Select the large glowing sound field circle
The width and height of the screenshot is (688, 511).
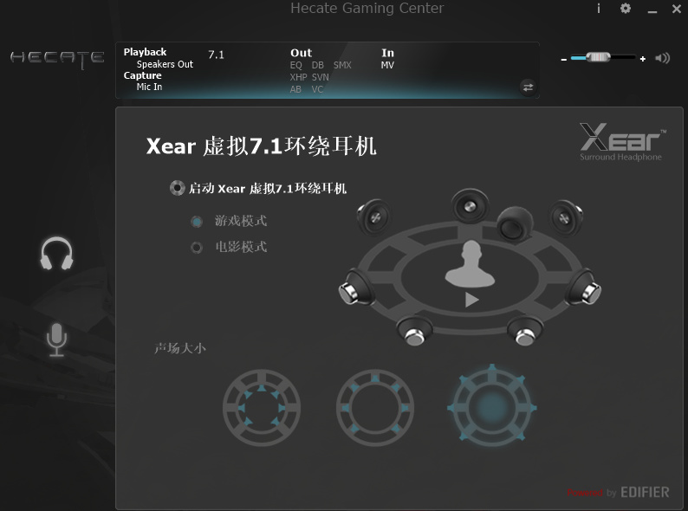coord(492,407)
